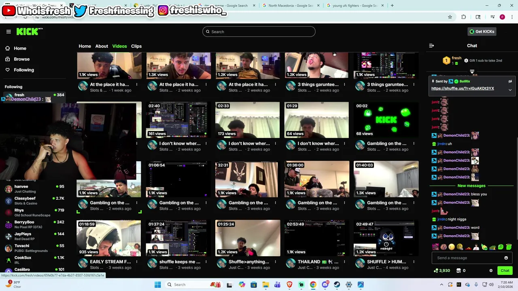Play the 00:02 green KICK thumbnail
This screenshot has height=291, width=518.
(386, 120)
